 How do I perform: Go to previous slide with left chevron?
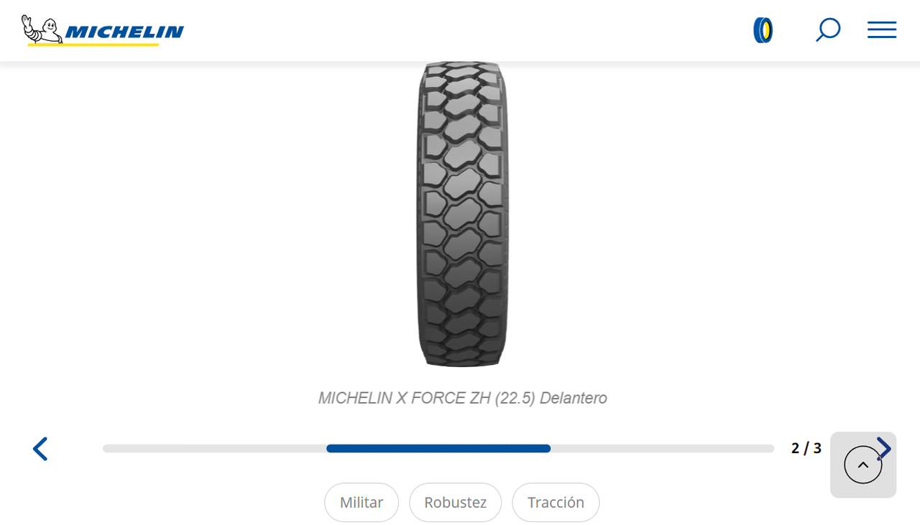pos(40,449)
